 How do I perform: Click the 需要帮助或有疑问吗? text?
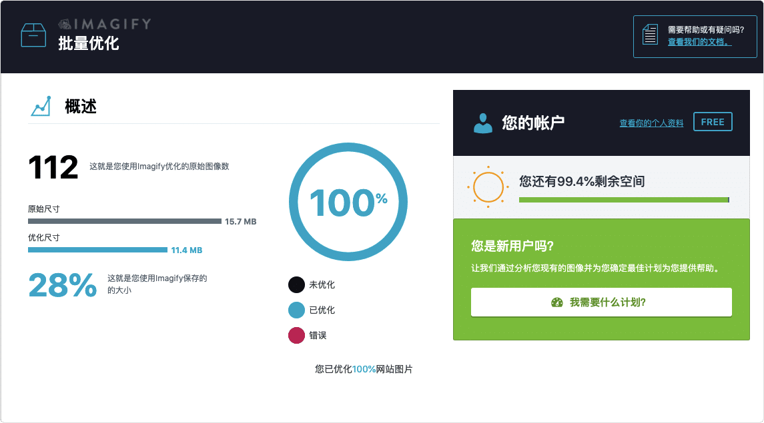click(x=705, y=30)
